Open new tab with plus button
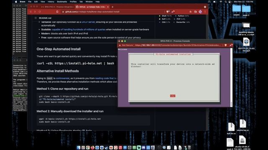The height and width of the screenshot is (150, 268). pos(113,7)
